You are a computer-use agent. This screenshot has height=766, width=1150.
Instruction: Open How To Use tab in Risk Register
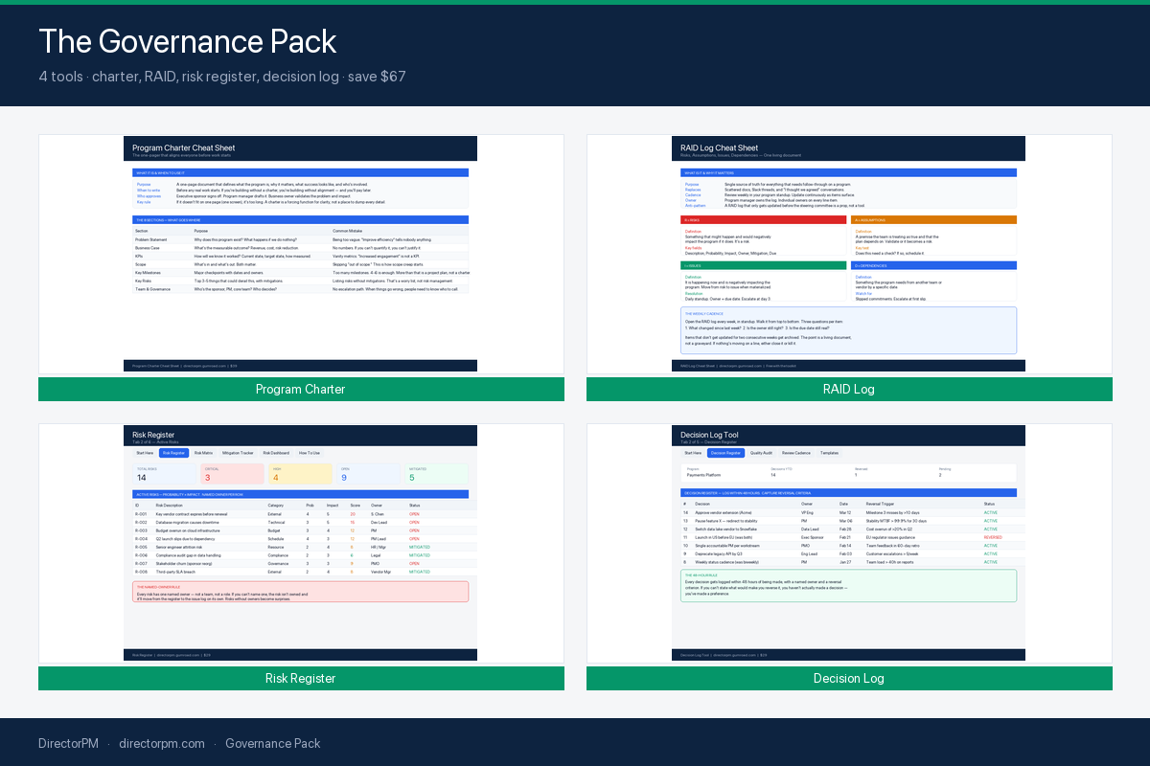pos(310,453)
